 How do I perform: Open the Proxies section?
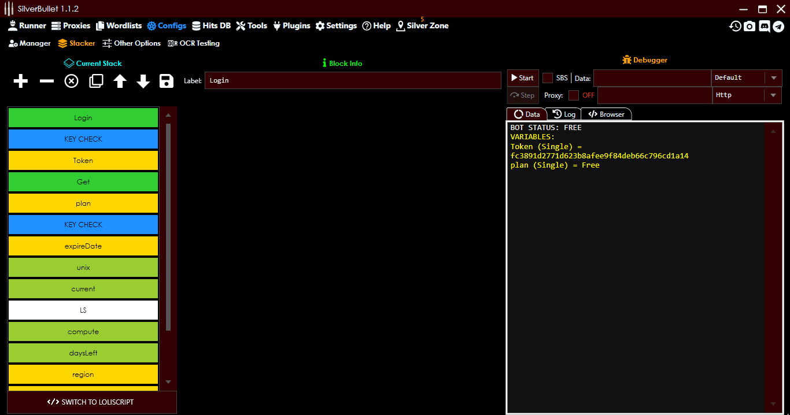[71, 25]
